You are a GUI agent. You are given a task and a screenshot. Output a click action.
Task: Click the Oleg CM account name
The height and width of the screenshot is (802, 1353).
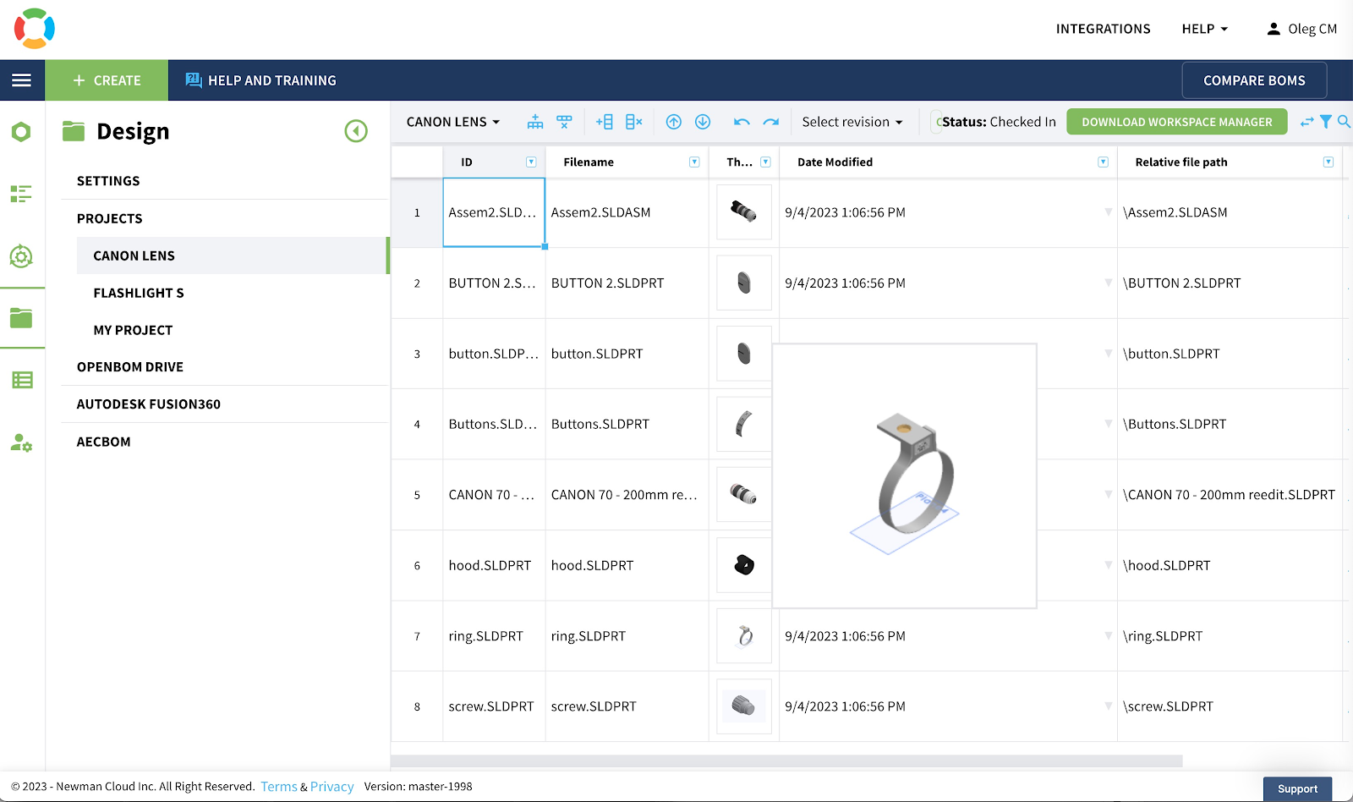1312,29
